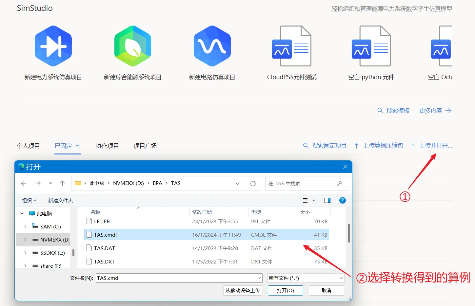Open new power system simulation project icon
The image size is (475, 306).
[x=53, y=46]
